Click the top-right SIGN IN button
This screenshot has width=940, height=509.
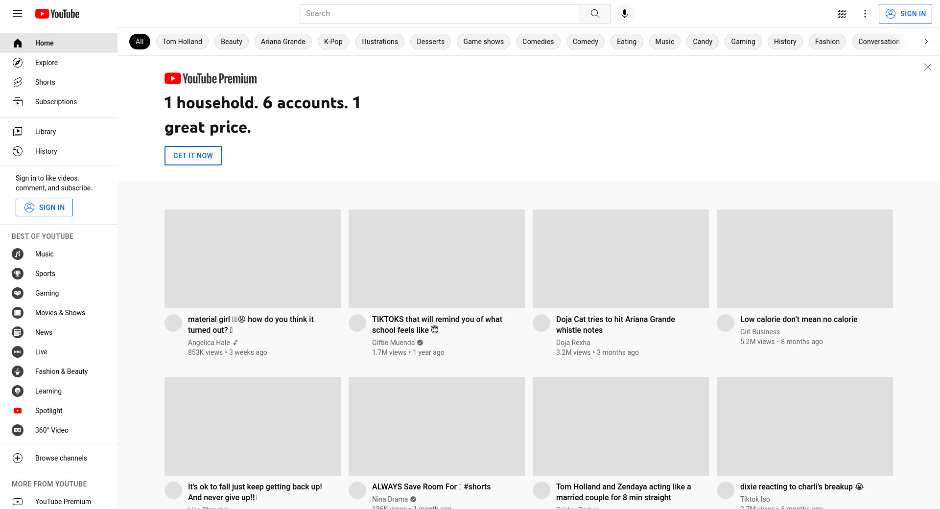pyautogui.click(x=905, y=14)
